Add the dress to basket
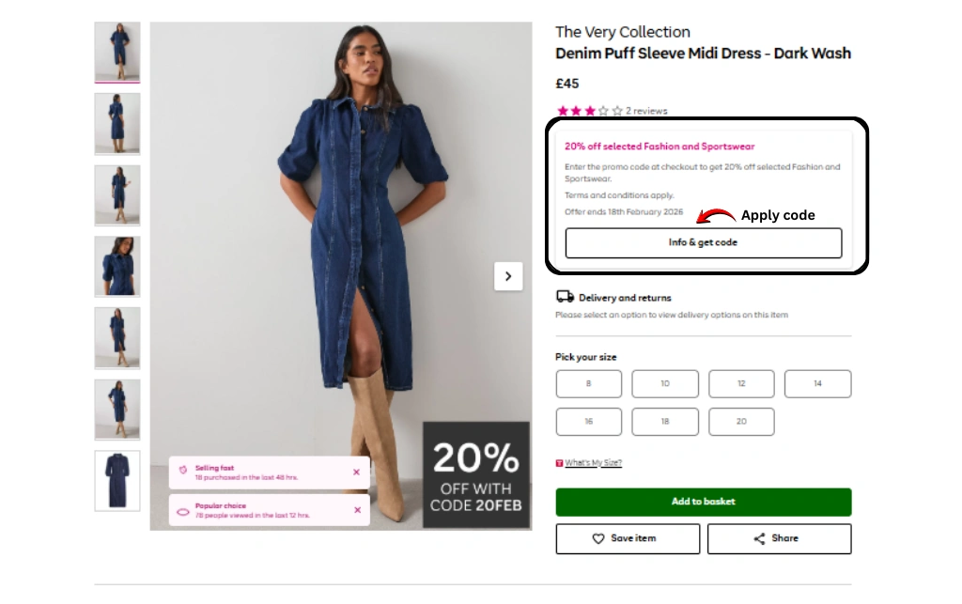Screen dimensions: 962x604 click(704, 502)
